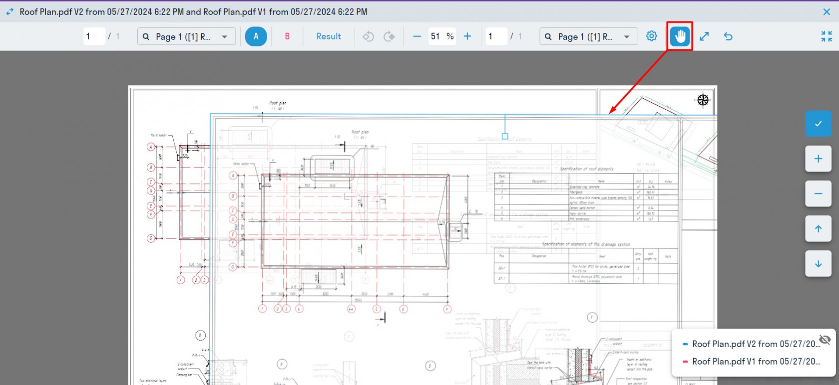Viewport: 839px width, 385px height.
Task: Select Roof Plan.pdf V1 legend entry
Action: [756, 361]
